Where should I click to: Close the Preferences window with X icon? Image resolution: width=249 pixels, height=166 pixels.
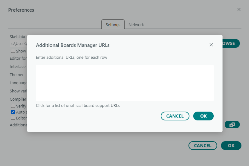point(239,10)
